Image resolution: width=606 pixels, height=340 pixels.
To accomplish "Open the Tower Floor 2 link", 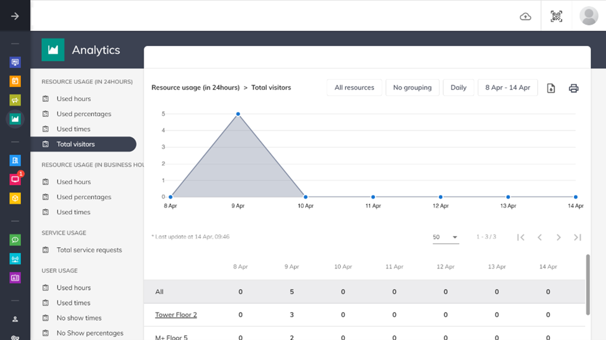I will (x=176, y=315).
